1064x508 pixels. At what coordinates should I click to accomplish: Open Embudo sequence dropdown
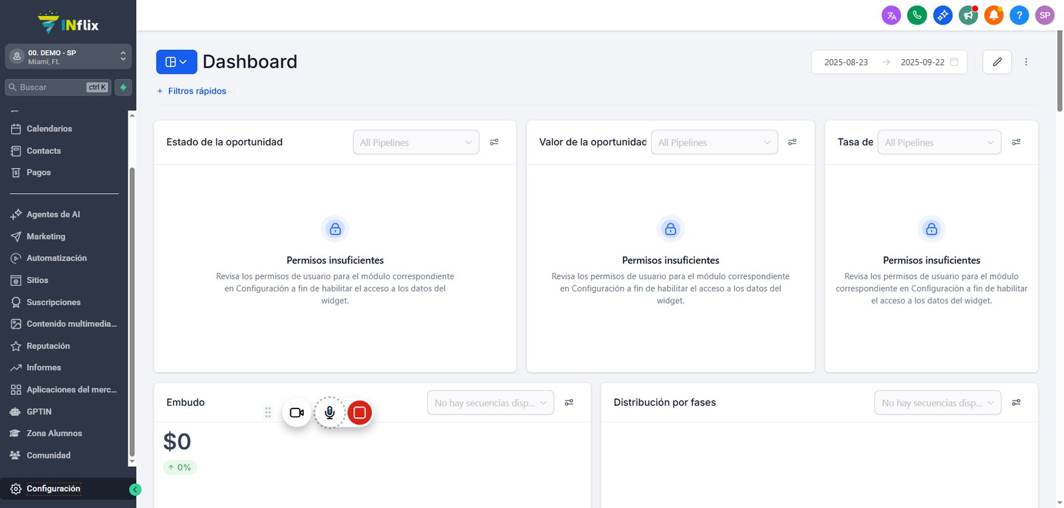[x=491, y=402]
